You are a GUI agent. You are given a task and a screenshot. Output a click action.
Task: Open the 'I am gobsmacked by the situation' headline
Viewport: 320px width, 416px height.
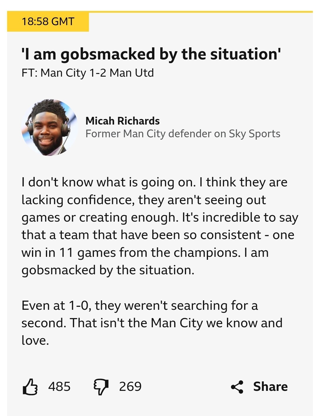(x=151, y=54)
